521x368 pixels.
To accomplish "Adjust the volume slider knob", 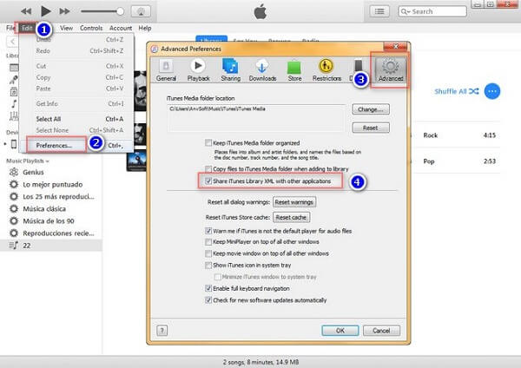I will [x=121, y=11].
